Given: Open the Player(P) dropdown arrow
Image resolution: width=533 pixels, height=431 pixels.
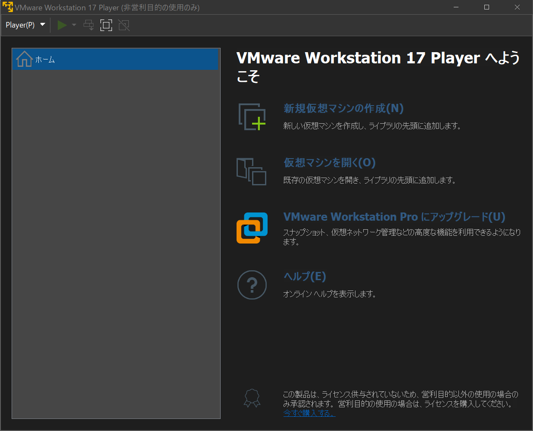Looking at the screenshot, I should pos(42,25).
